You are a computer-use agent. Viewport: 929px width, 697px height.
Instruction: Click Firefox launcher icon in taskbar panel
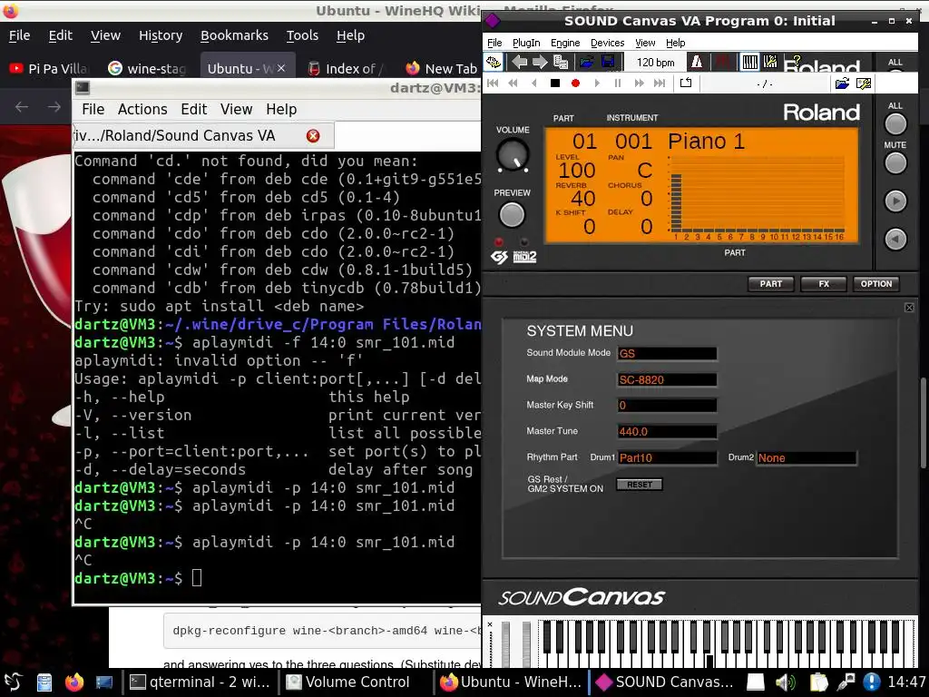pos(74,682)
